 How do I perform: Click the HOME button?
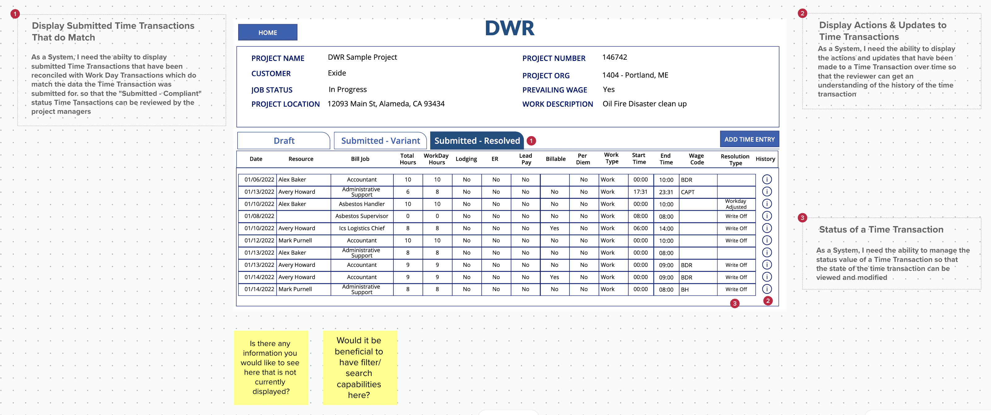coord(267,33)
